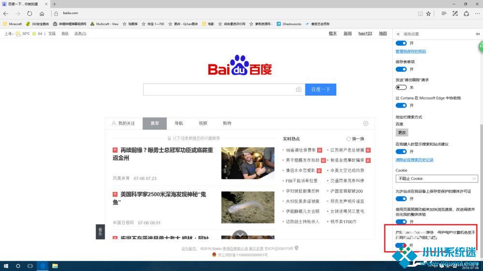Open Edge more actions menu
Image resolution: width=483 pixels, height=271 pixels.
[x=478, y=13]
